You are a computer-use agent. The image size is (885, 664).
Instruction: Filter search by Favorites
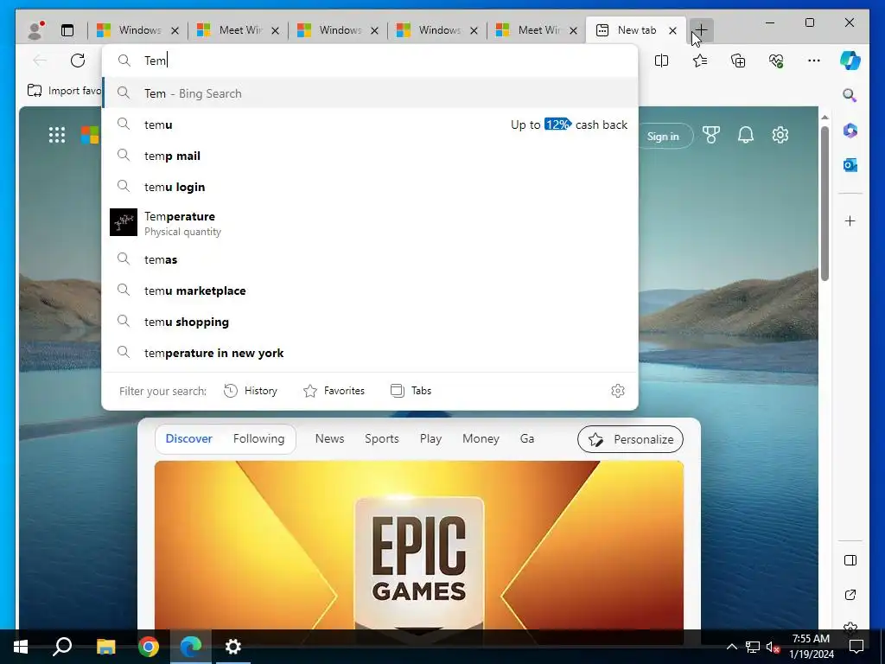pyautogui.click(x=334, y=391)
